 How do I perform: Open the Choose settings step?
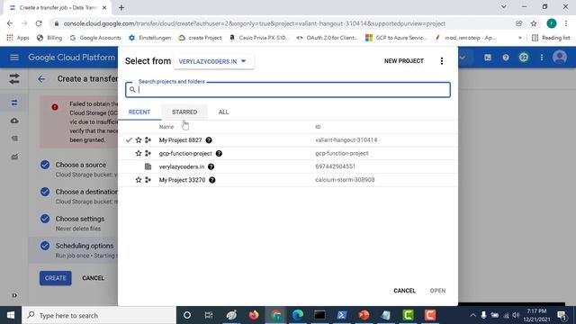click(80, 219)
